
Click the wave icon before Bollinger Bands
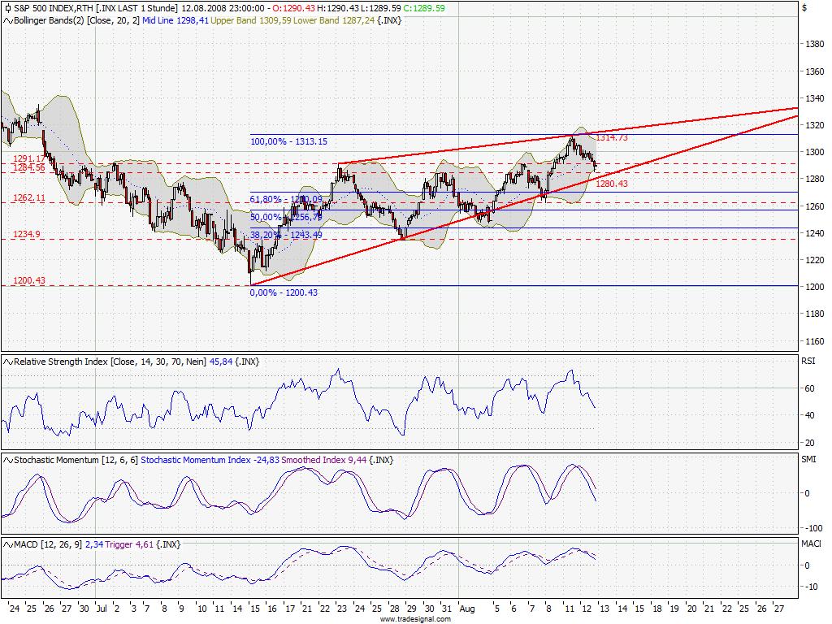click(x=7, y=20)
